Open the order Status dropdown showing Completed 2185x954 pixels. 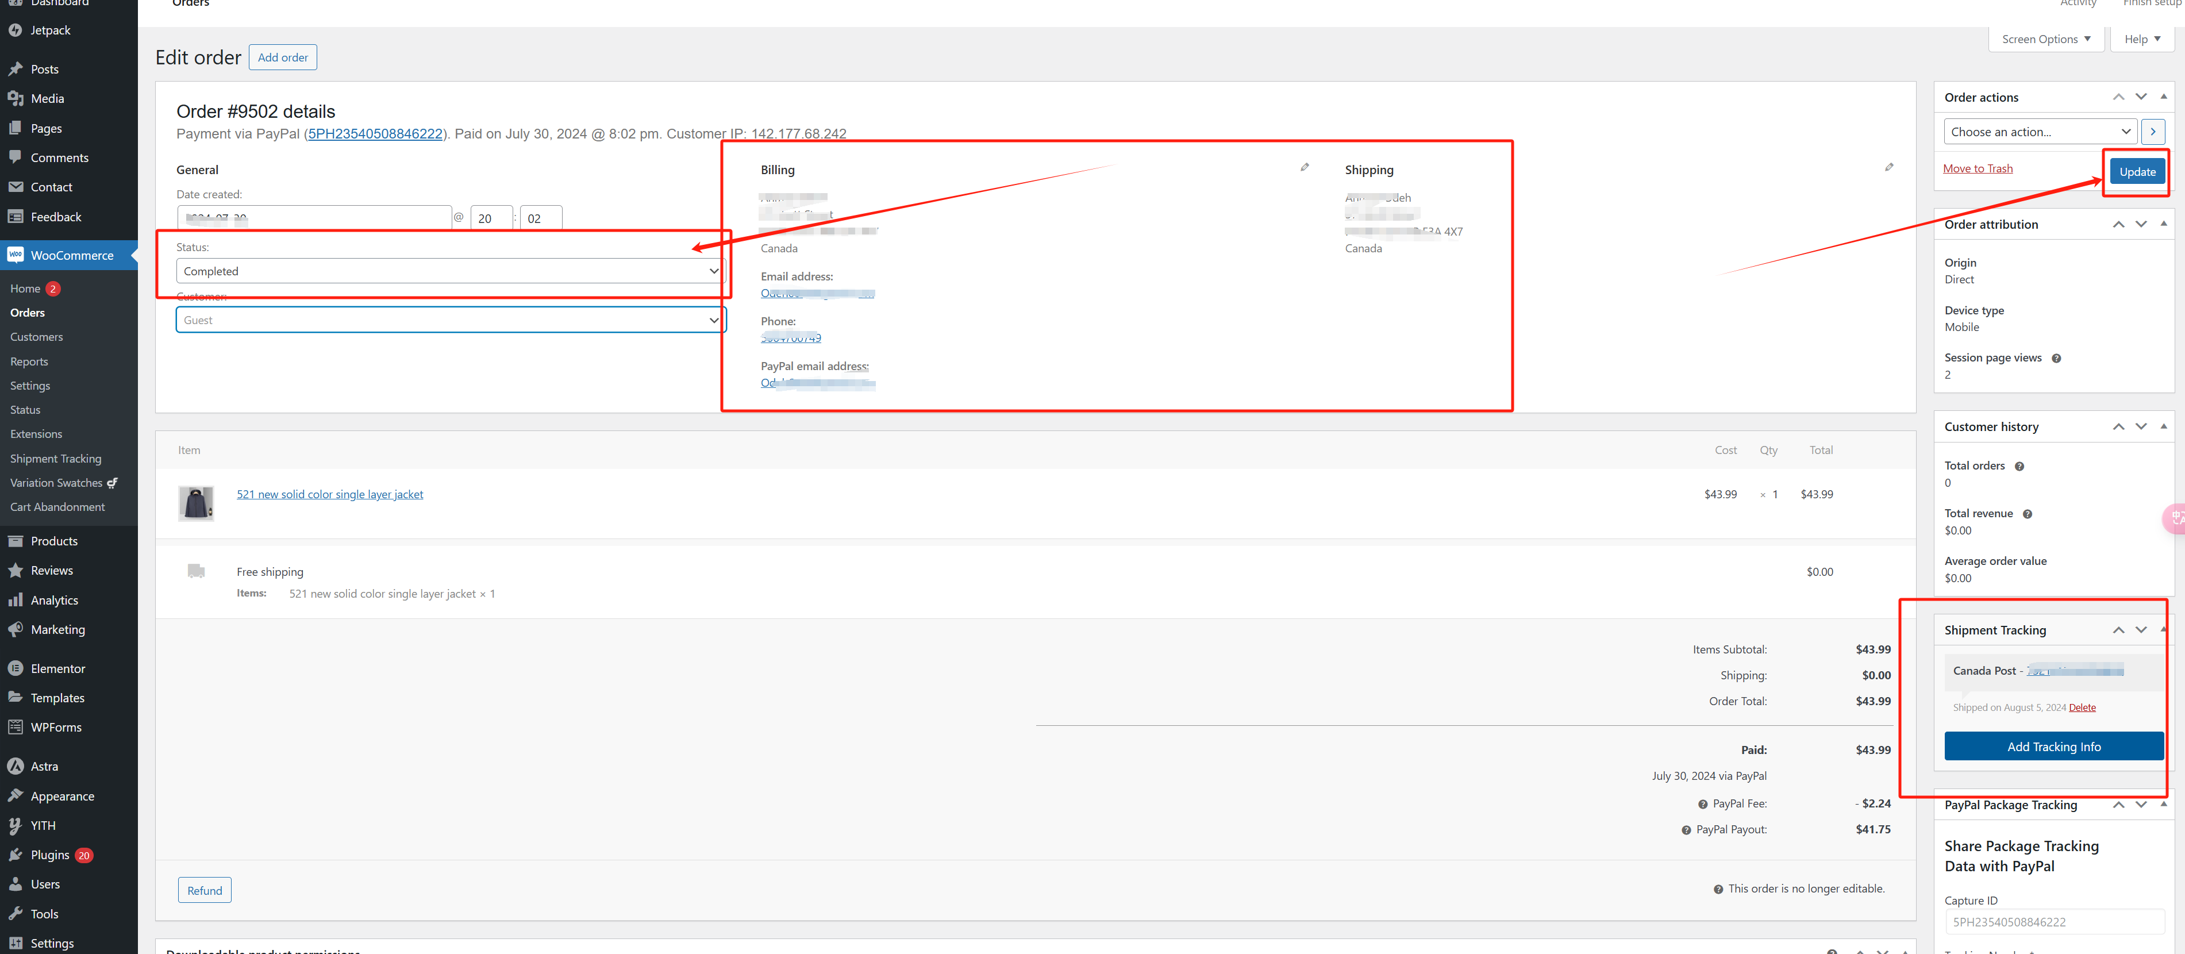pyautogui.click(x=449, y=271)
